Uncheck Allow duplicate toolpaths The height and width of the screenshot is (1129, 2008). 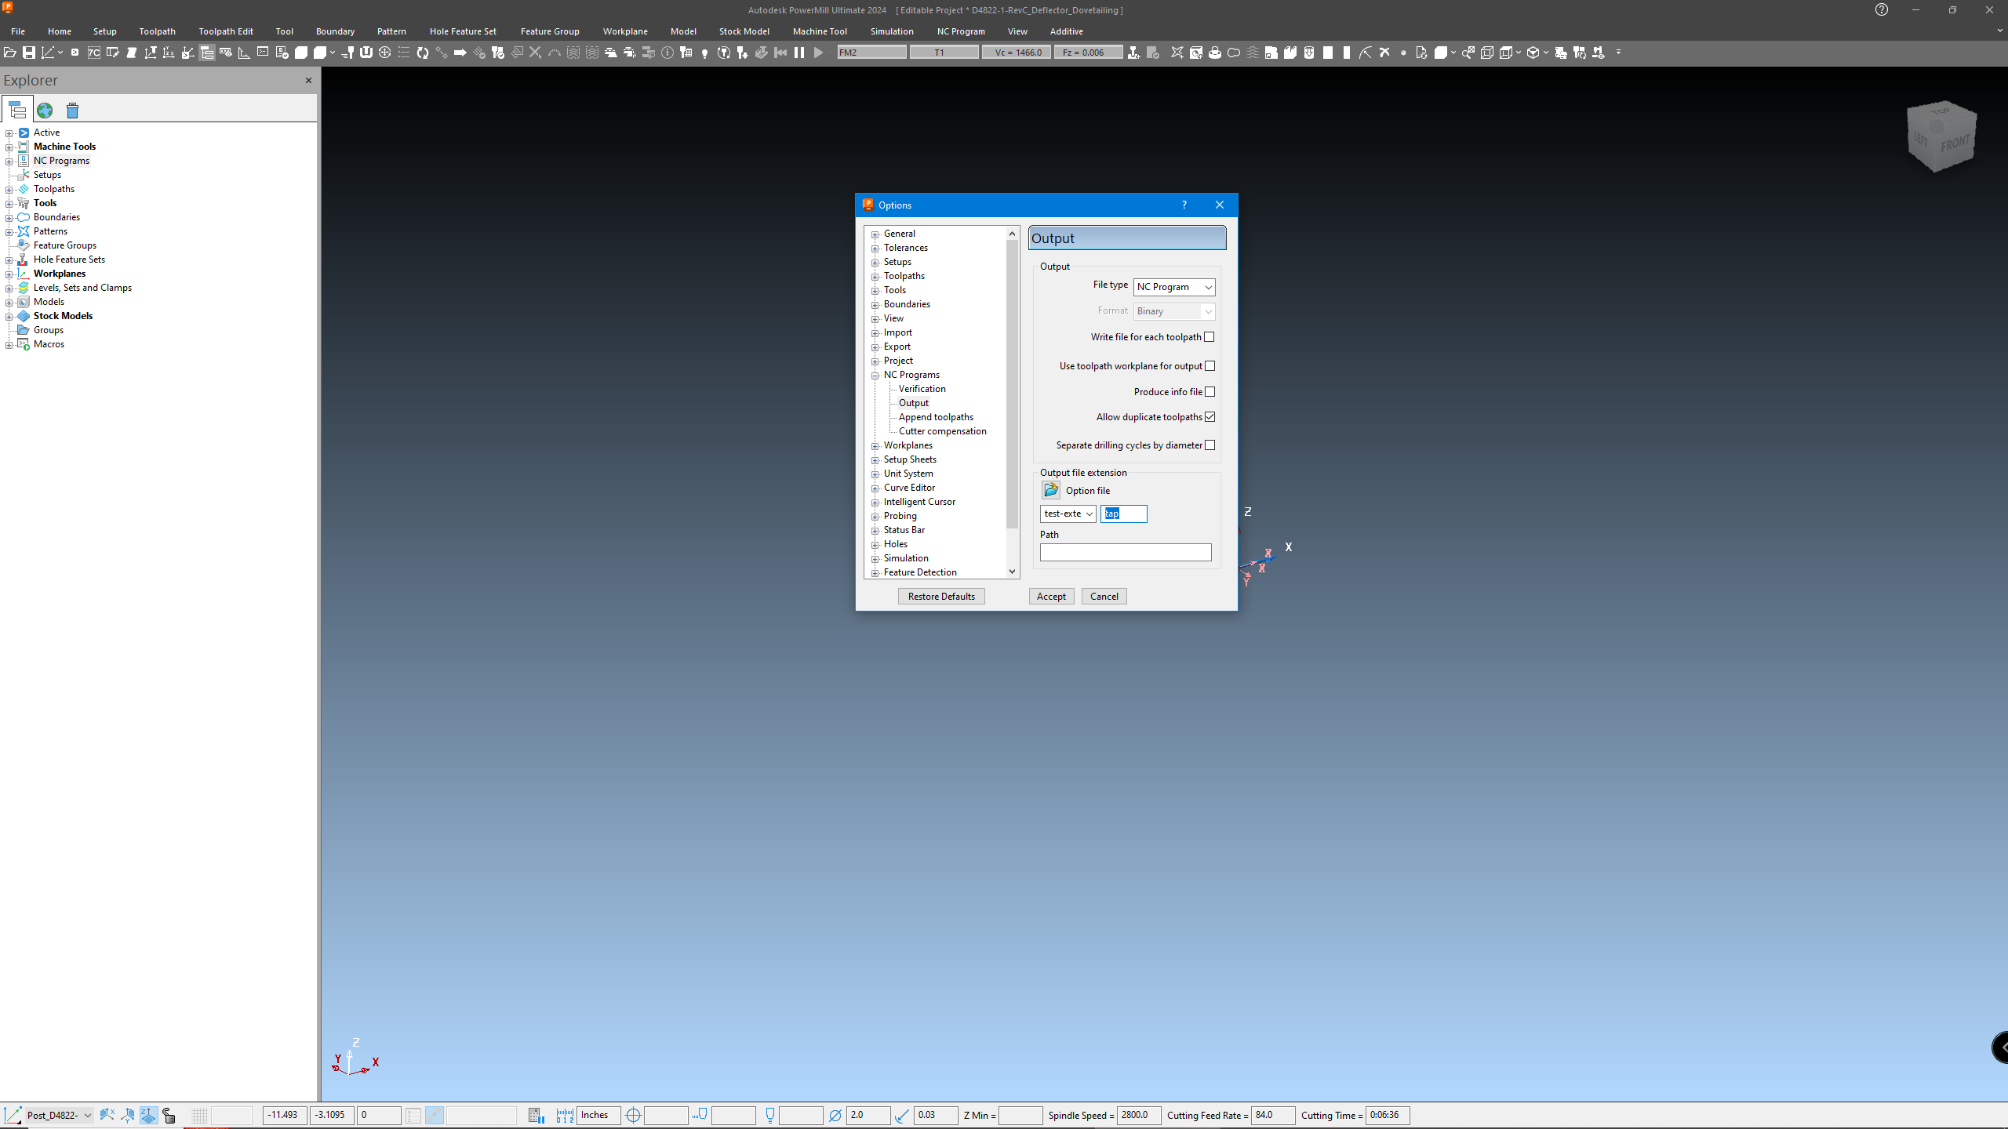click(x=1210, y=416)
